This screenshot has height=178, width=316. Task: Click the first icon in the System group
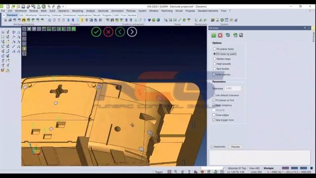pyautogui.click(x=213, y=20)
